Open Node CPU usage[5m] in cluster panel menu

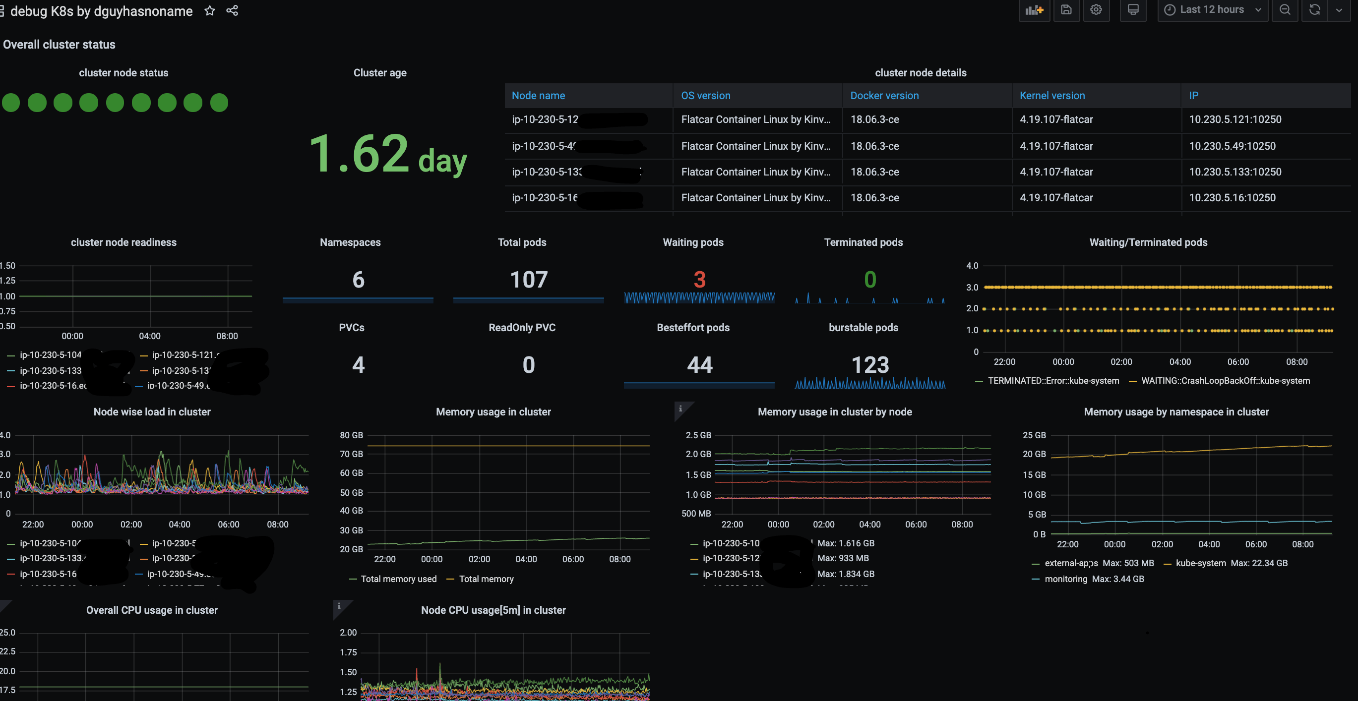(x=493, y=610)
